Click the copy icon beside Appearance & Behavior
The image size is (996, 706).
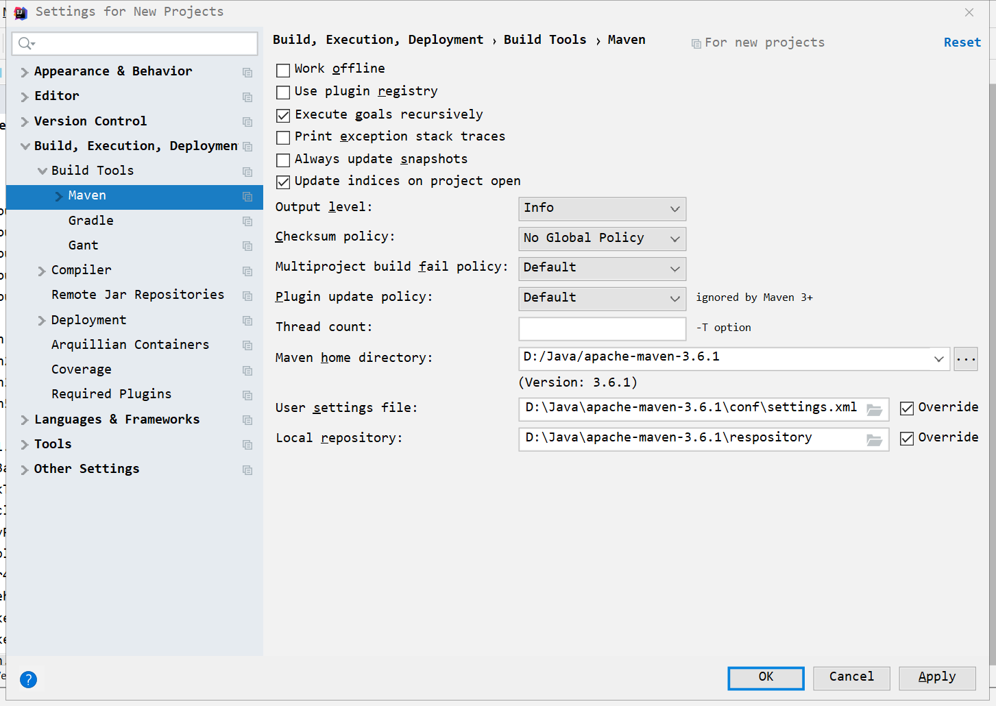click(x=247, y=72)
